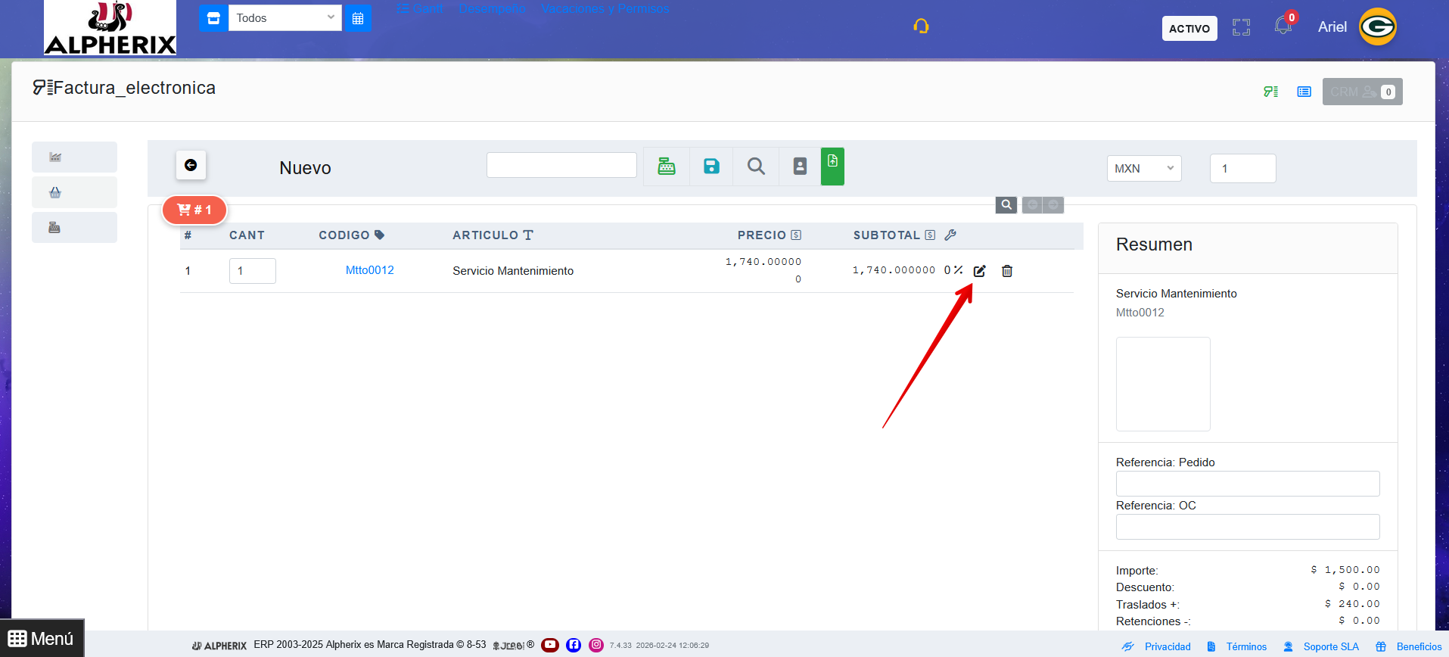Click the Referencia: Pedido input field
Viewport: 1449px width, 657px height.
(1247, 484)
